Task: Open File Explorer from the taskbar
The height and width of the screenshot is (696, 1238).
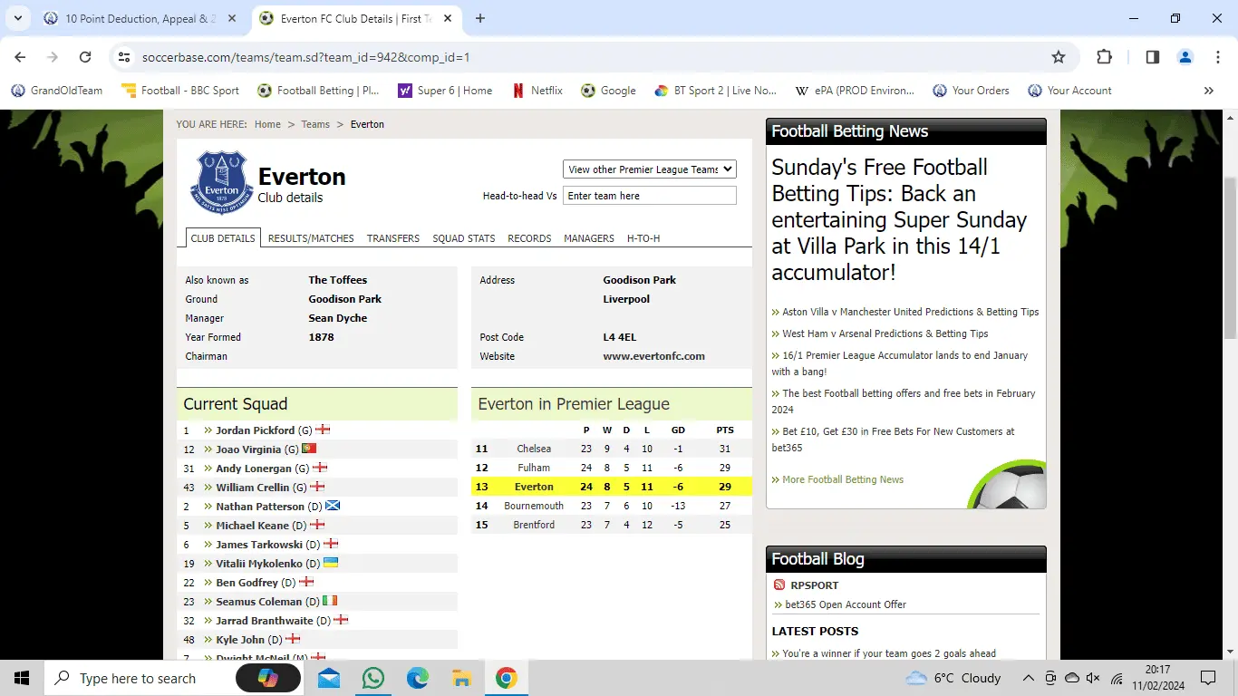Action: click(461, 678)
